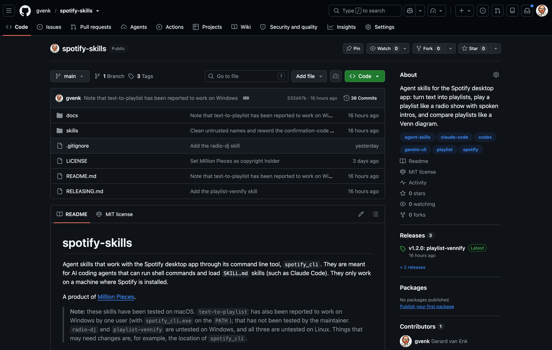Open the Copilot dropdown arrow in header
This screenshot has width=552, height=350.
420,11
